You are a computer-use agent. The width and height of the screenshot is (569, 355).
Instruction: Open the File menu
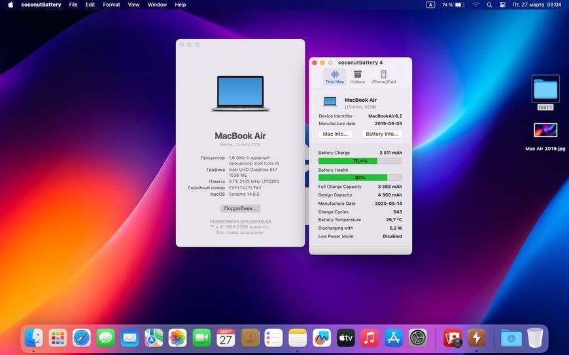pyautogui.click(x=73, y=5)
